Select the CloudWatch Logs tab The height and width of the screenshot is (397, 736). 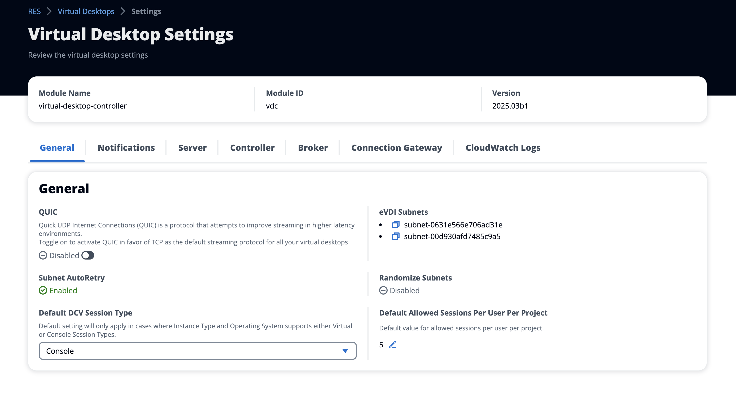pos(503,148)
